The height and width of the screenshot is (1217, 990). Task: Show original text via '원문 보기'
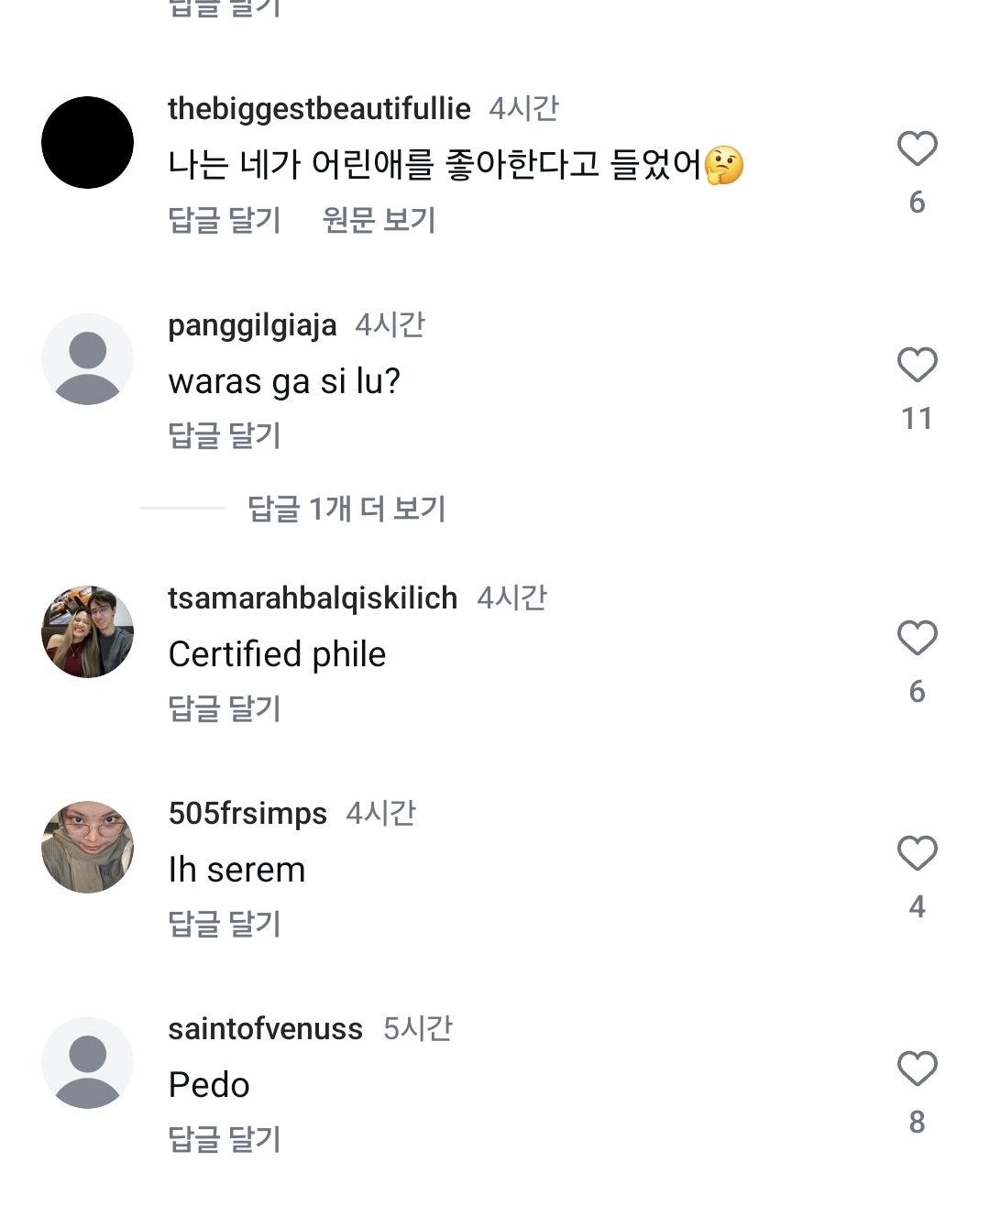click(379, 220)
